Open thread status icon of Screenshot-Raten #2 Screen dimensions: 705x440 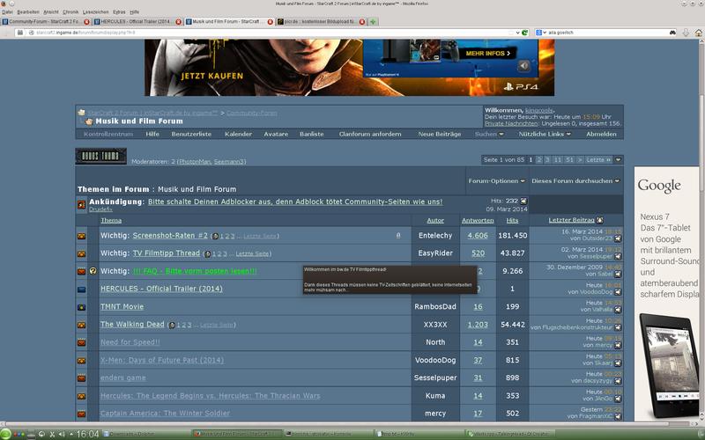point(81,236)
